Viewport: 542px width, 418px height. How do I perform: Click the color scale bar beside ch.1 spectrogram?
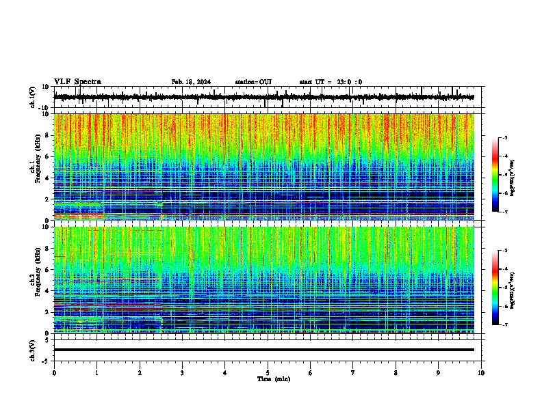495,175
